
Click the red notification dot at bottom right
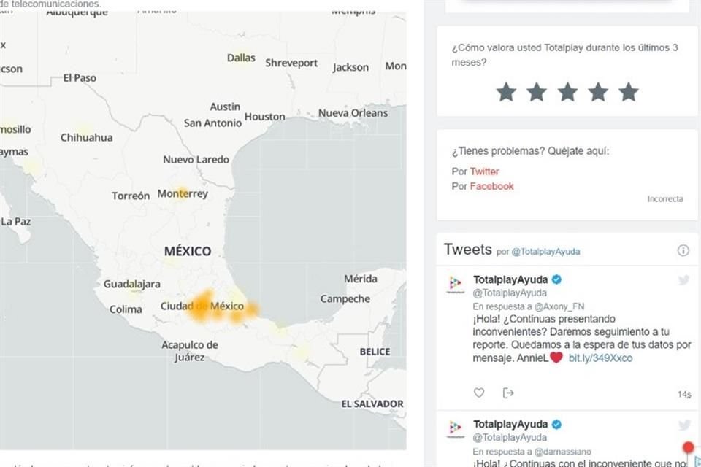tap(688, 446)
